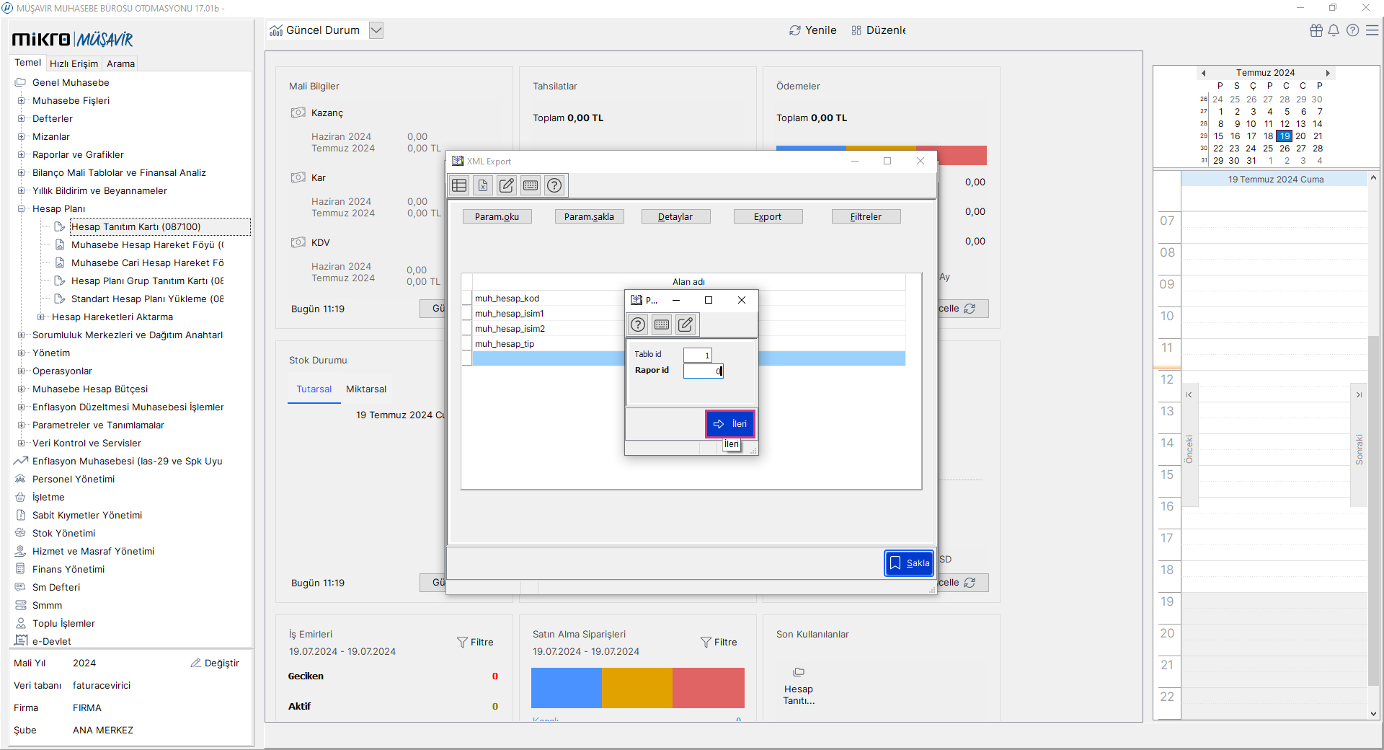Go to previous month in calendar

1203,73
